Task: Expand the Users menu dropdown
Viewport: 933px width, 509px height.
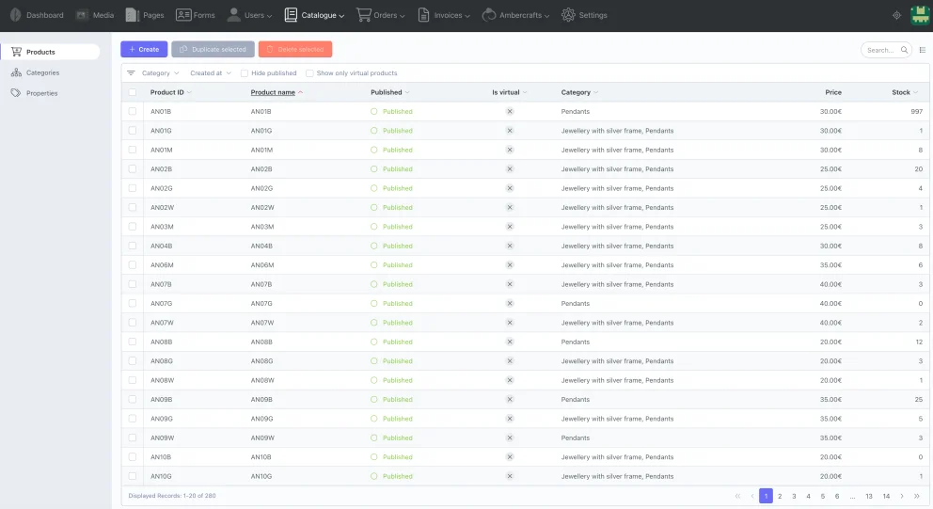Action: point(270,16)
